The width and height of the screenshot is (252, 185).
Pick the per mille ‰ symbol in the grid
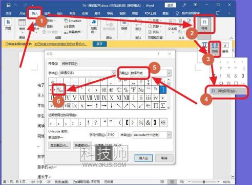[60, 89]
